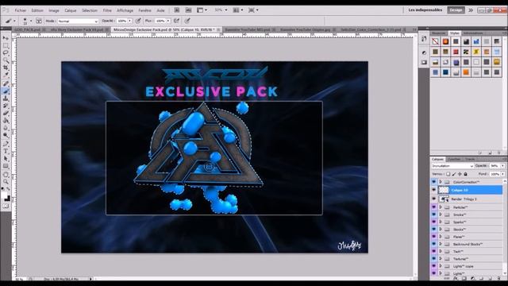508x286 pixels.
Task: Select the Quick Selection tool
Action: (x=6, y=60)
